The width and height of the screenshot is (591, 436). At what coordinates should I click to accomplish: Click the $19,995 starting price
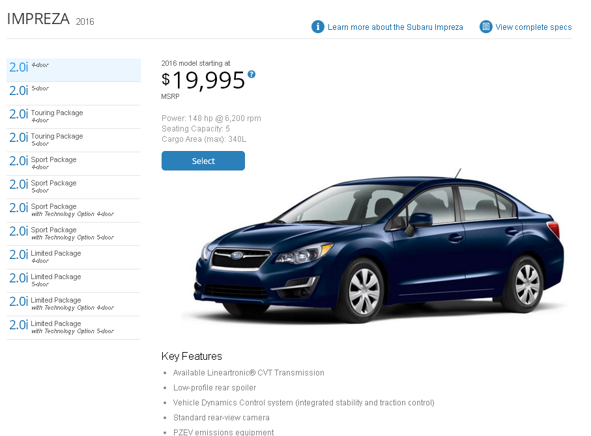click(203, 80)
